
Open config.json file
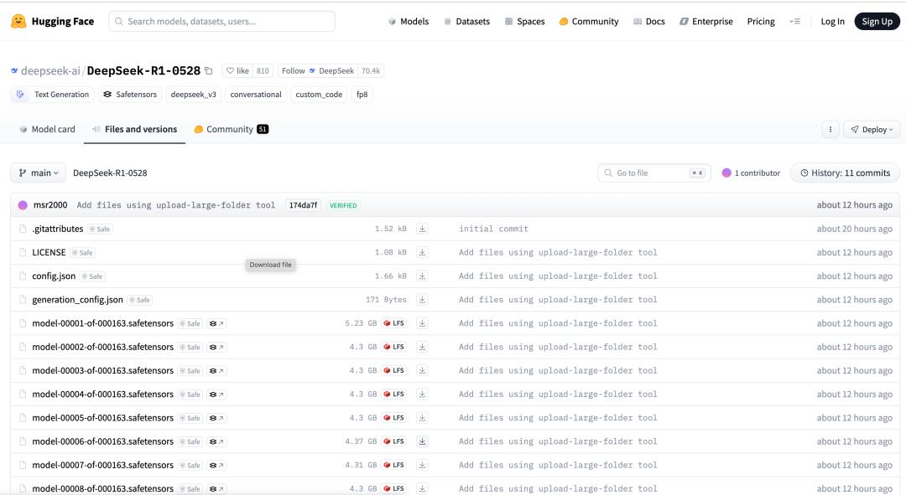tap(54, 276)
